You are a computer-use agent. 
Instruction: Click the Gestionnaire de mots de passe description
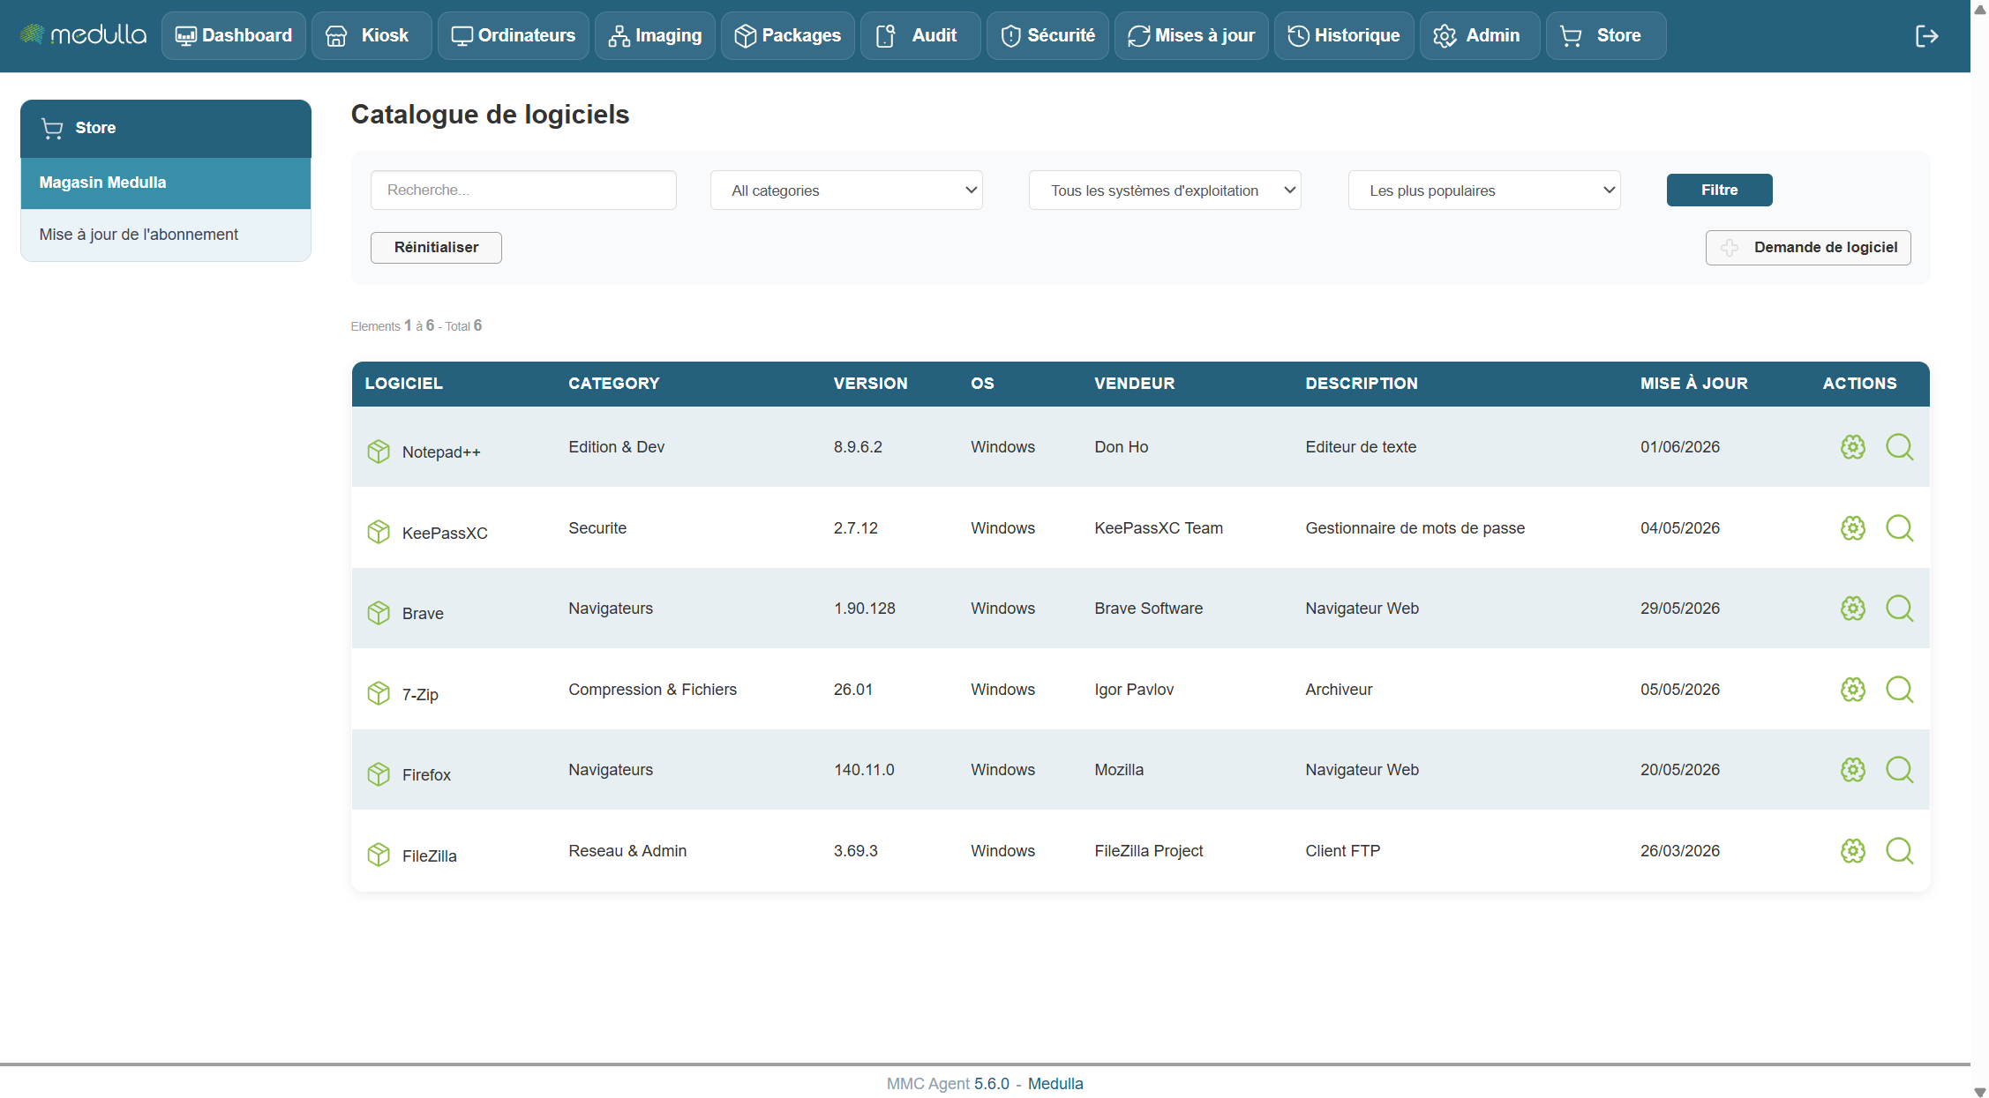click(x=1415, y=528)
